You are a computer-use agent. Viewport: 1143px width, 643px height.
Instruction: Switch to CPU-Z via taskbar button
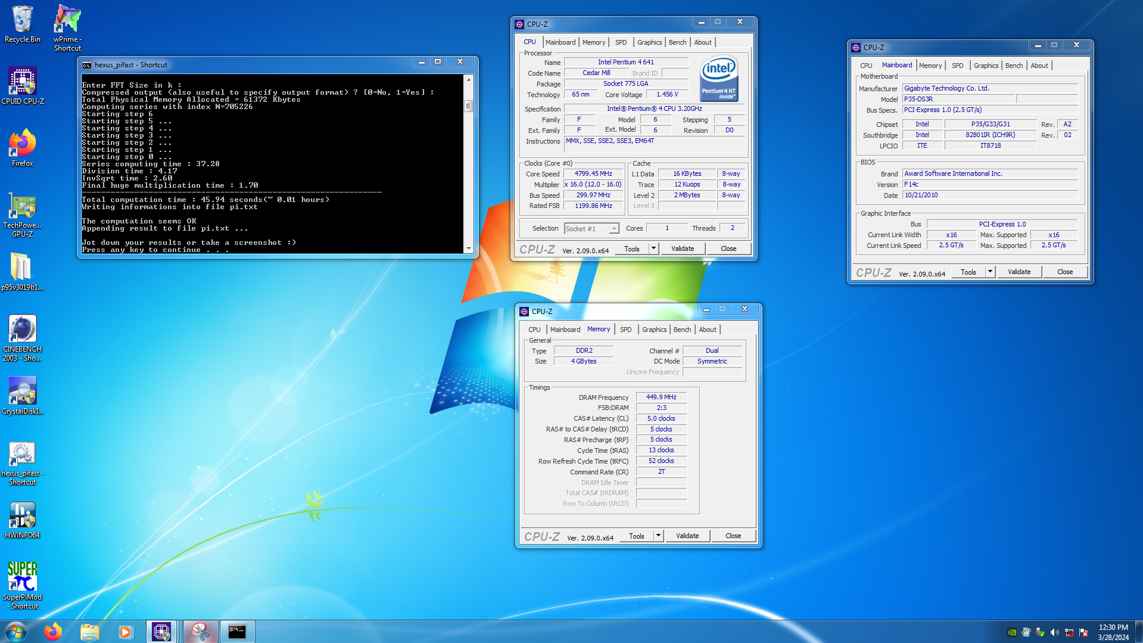point(162,632)
